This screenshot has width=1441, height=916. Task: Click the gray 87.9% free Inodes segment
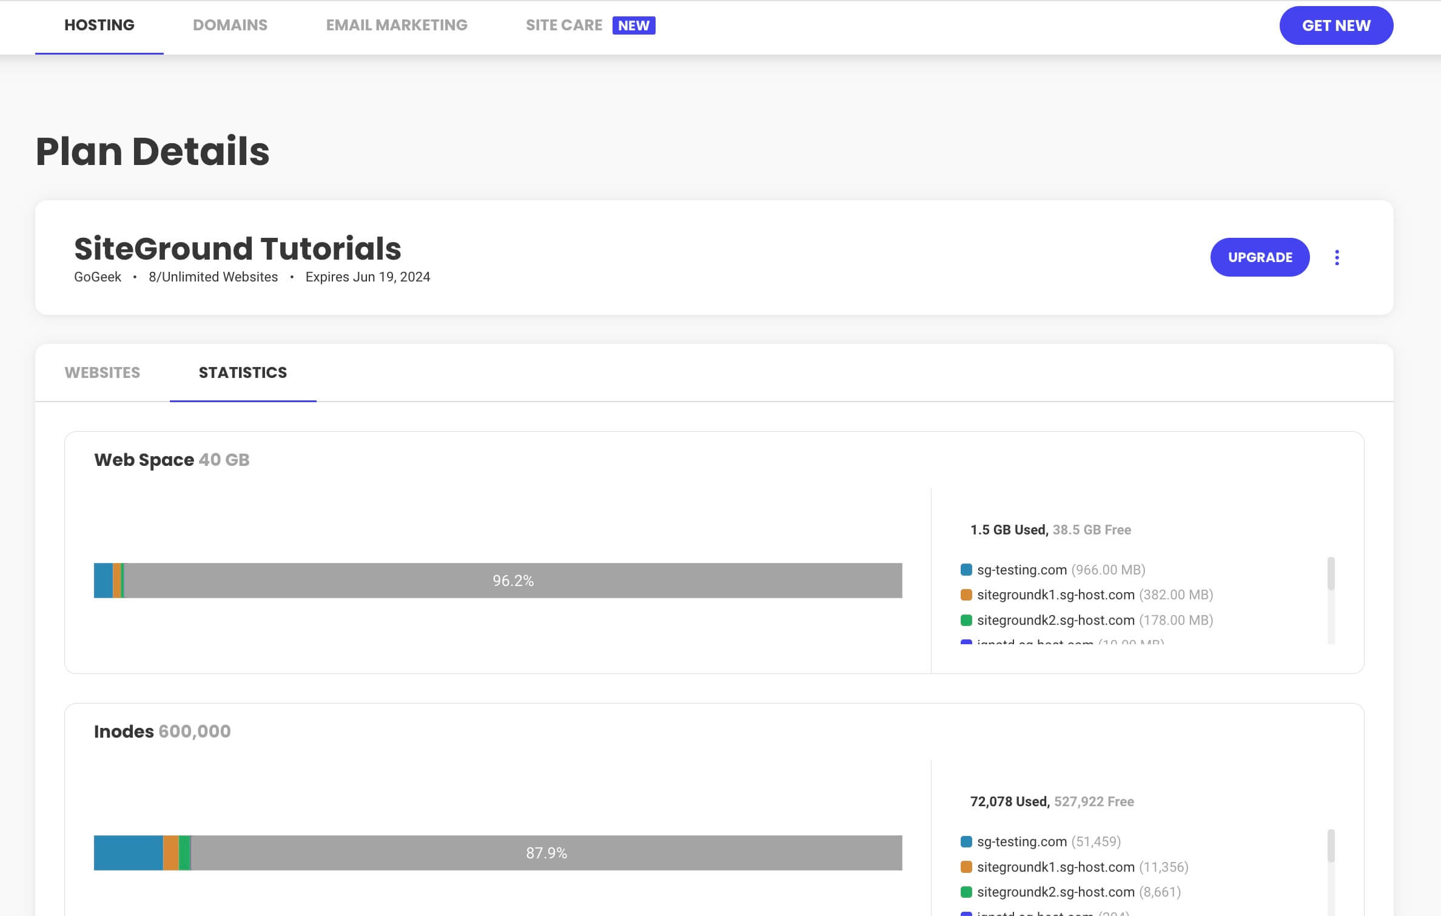[x=546, y=853]
